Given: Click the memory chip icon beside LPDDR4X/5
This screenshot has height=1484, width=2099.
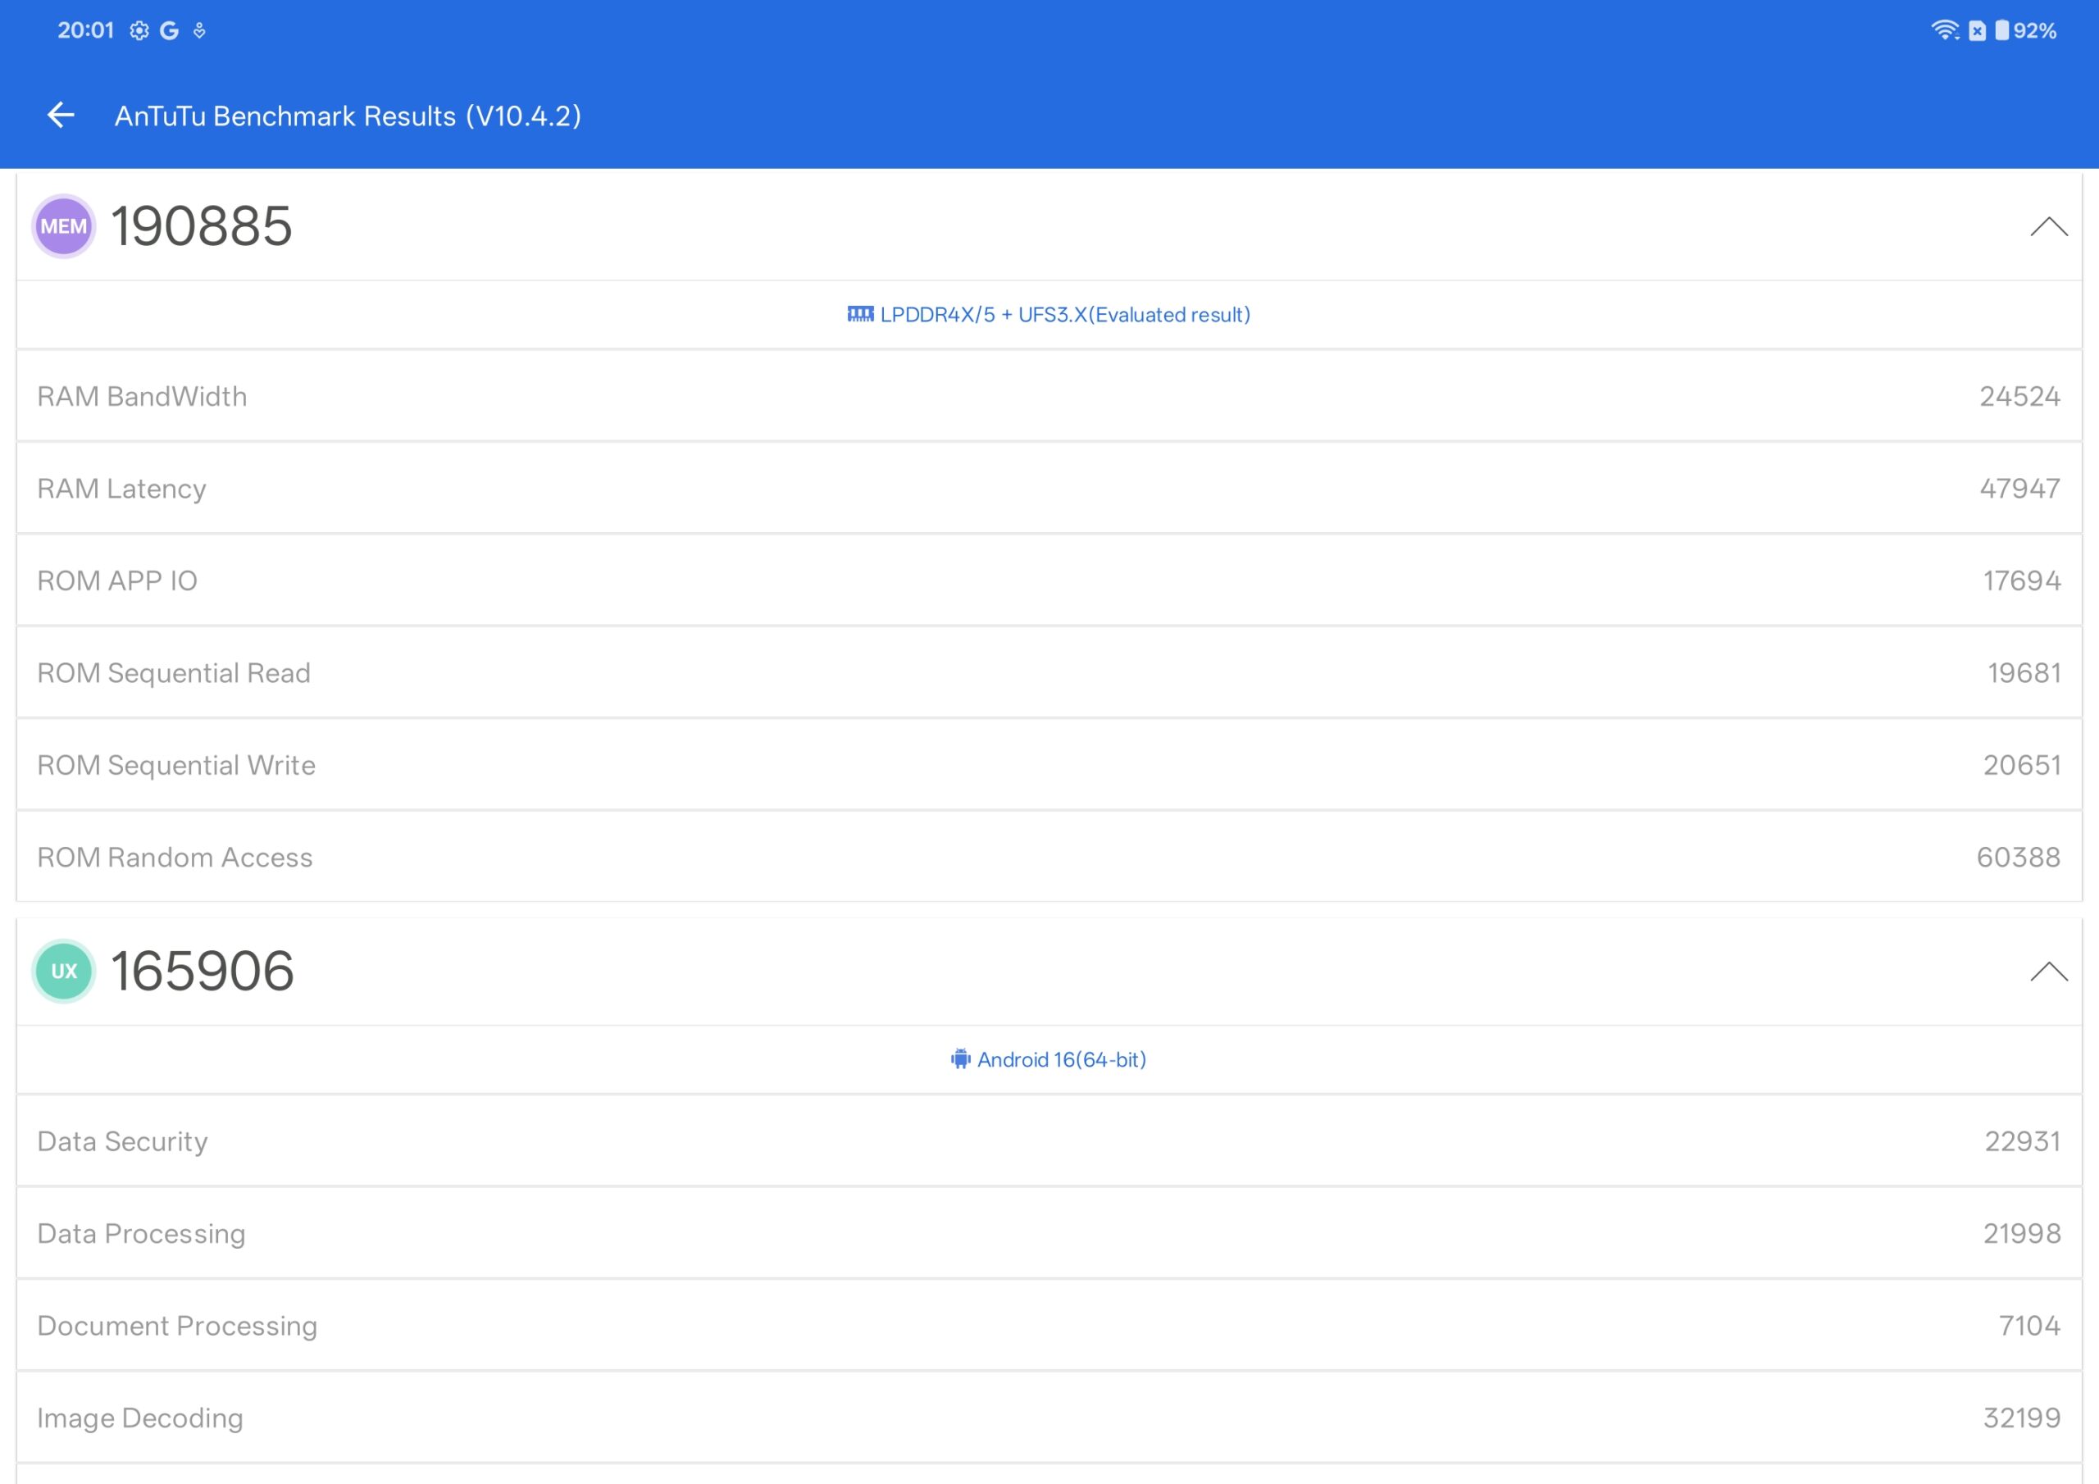Looking at the screenshot, I should coord(859,315).
